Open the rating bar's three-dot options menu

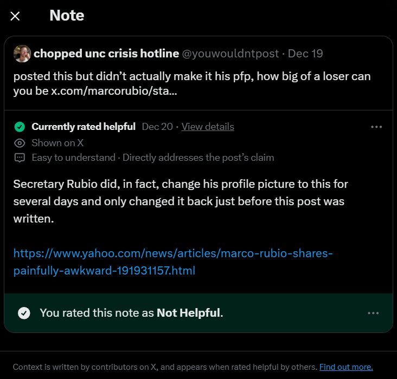point(373,313)
